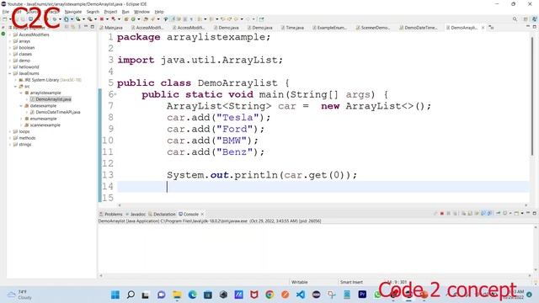539x303 pixels.
Task: Switch to the ExampleEnum editor tab
Action: [329, 28]
